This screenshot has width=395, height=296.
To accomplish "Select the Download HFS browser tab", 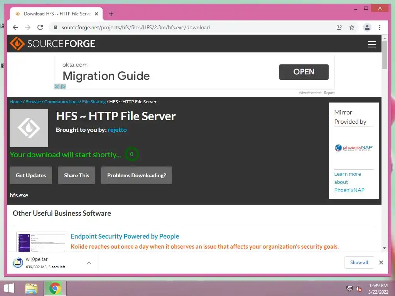I will pos(56,14).
